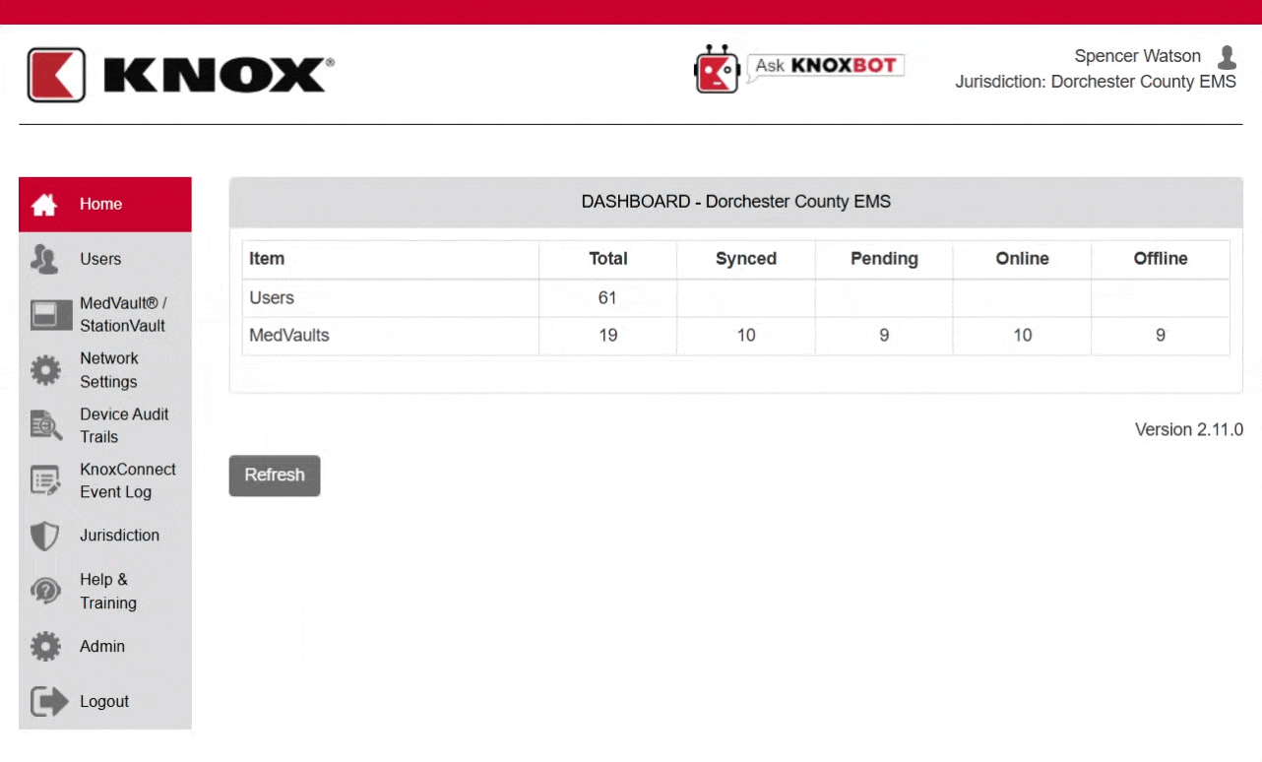Click the Admin gear icon

coord(45,647)
